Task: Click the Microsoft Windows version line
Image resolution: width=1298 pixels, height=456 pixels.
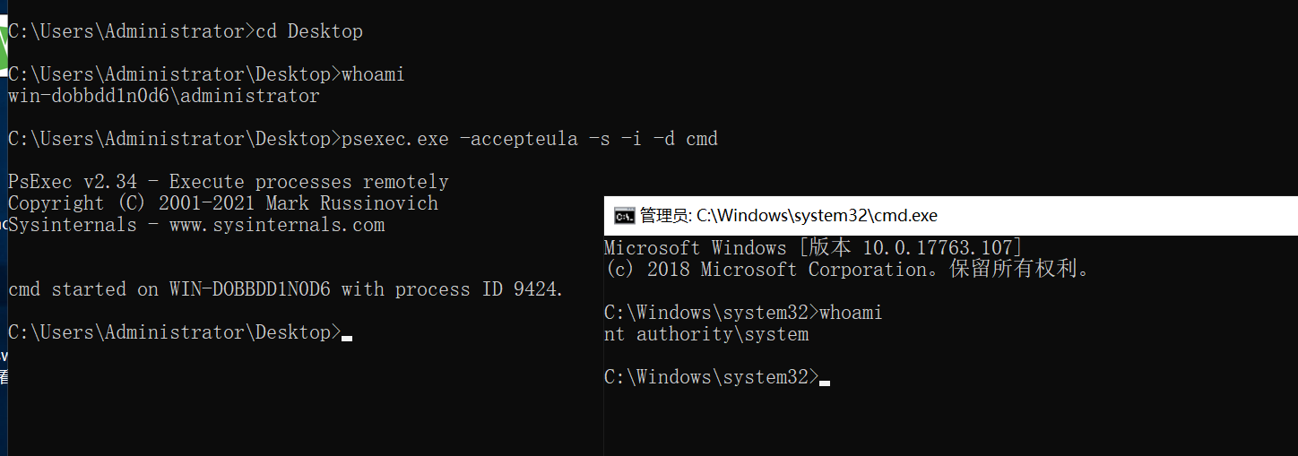Action: point(813,247)
